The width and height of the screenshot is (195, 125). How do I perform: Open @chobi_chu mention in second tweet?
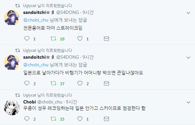coord(36,65)
